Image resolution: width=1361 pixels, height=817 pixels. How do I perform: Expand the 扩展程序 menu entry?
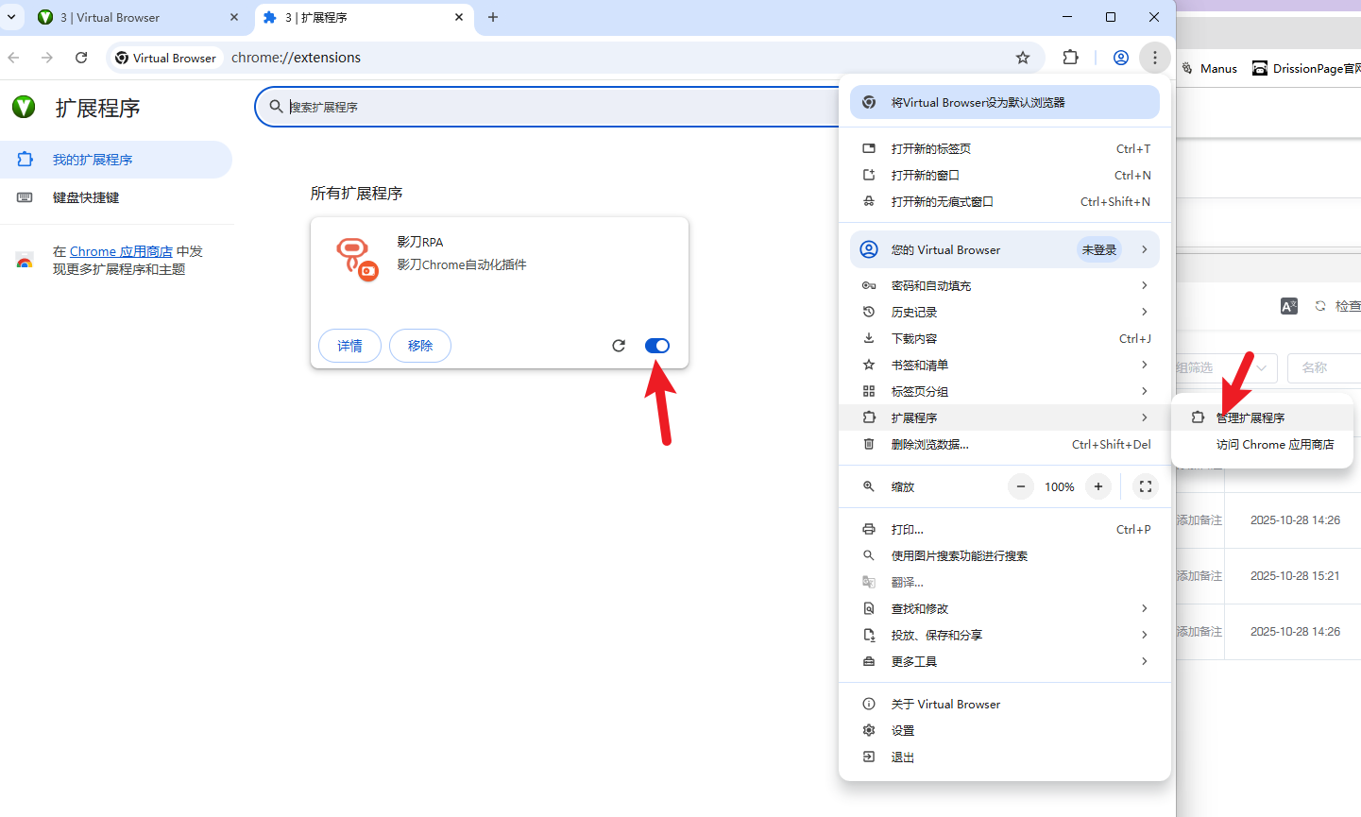[x=1005, y=417]
